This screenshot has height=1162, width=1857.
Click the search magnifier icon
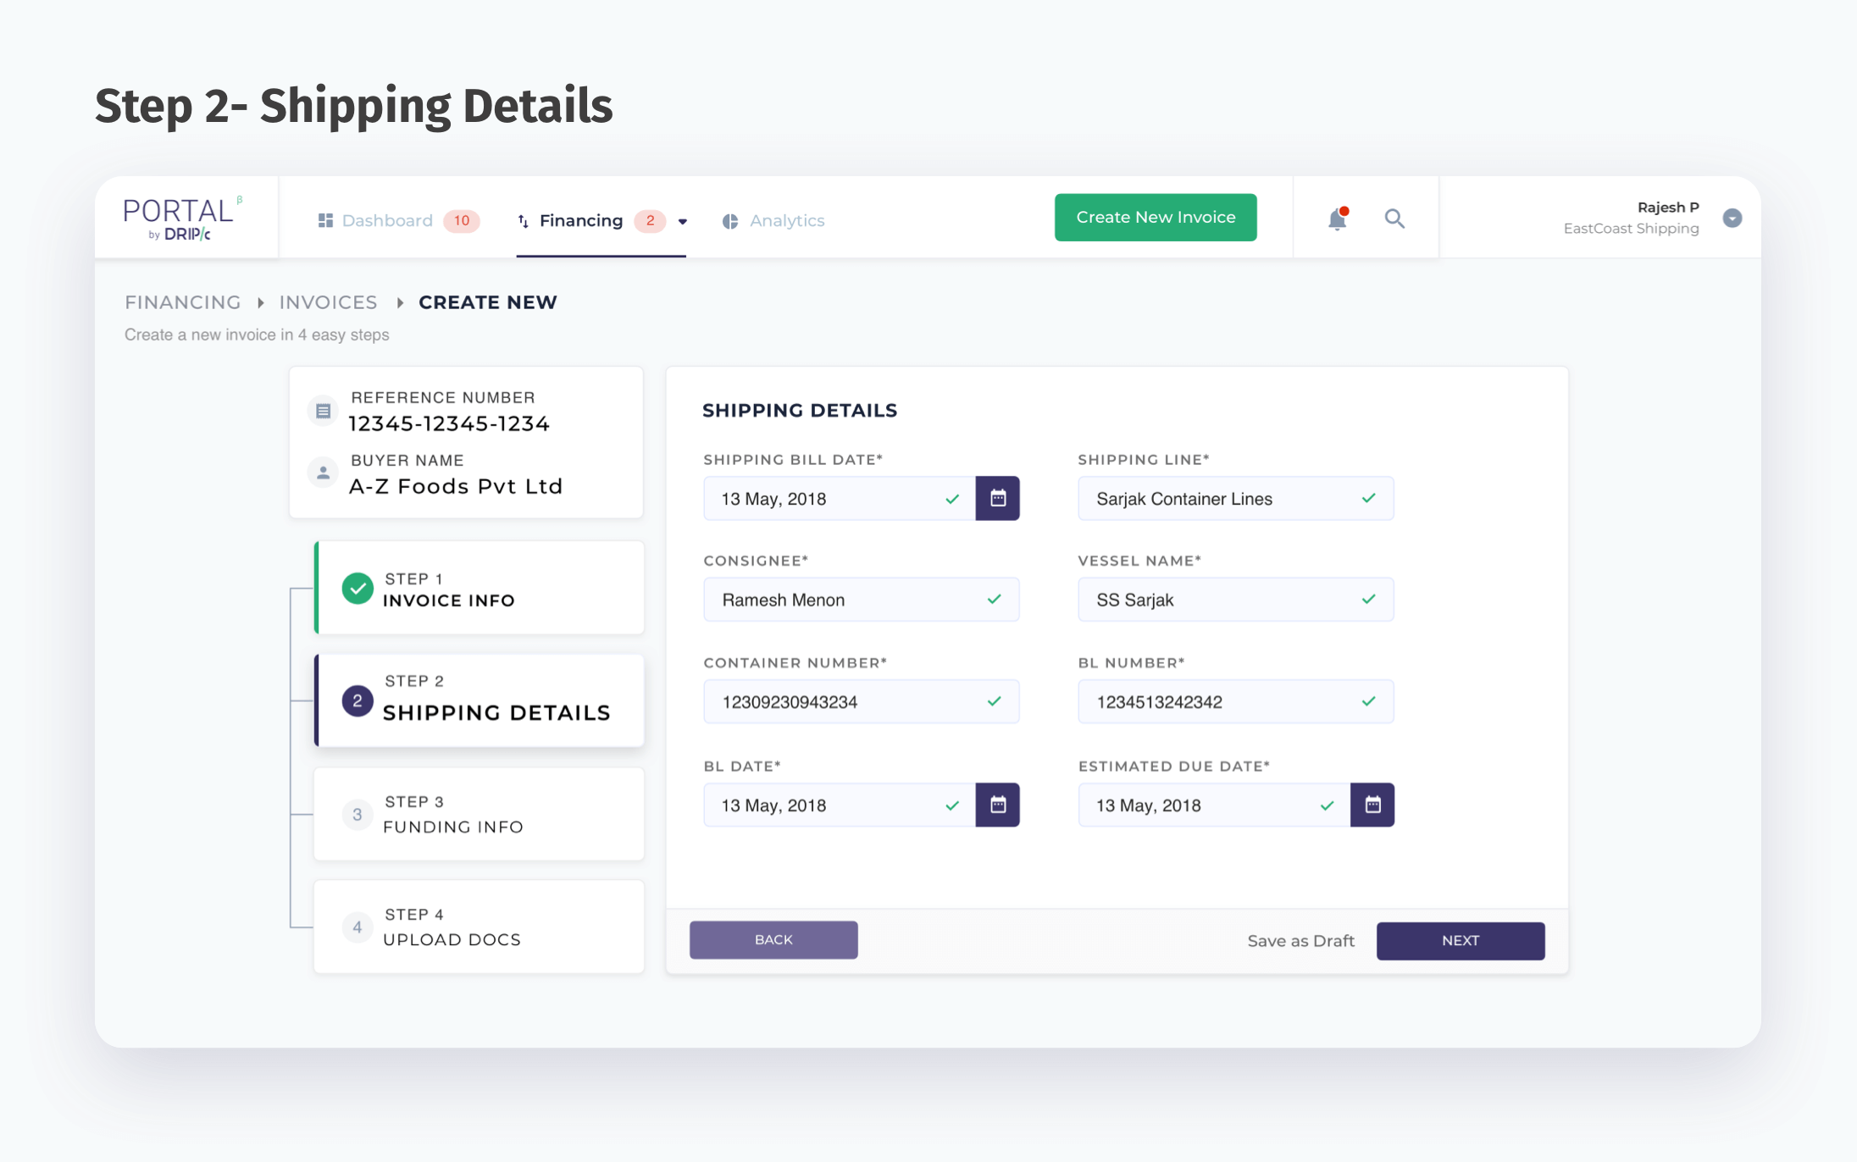tap(1394, 219)
